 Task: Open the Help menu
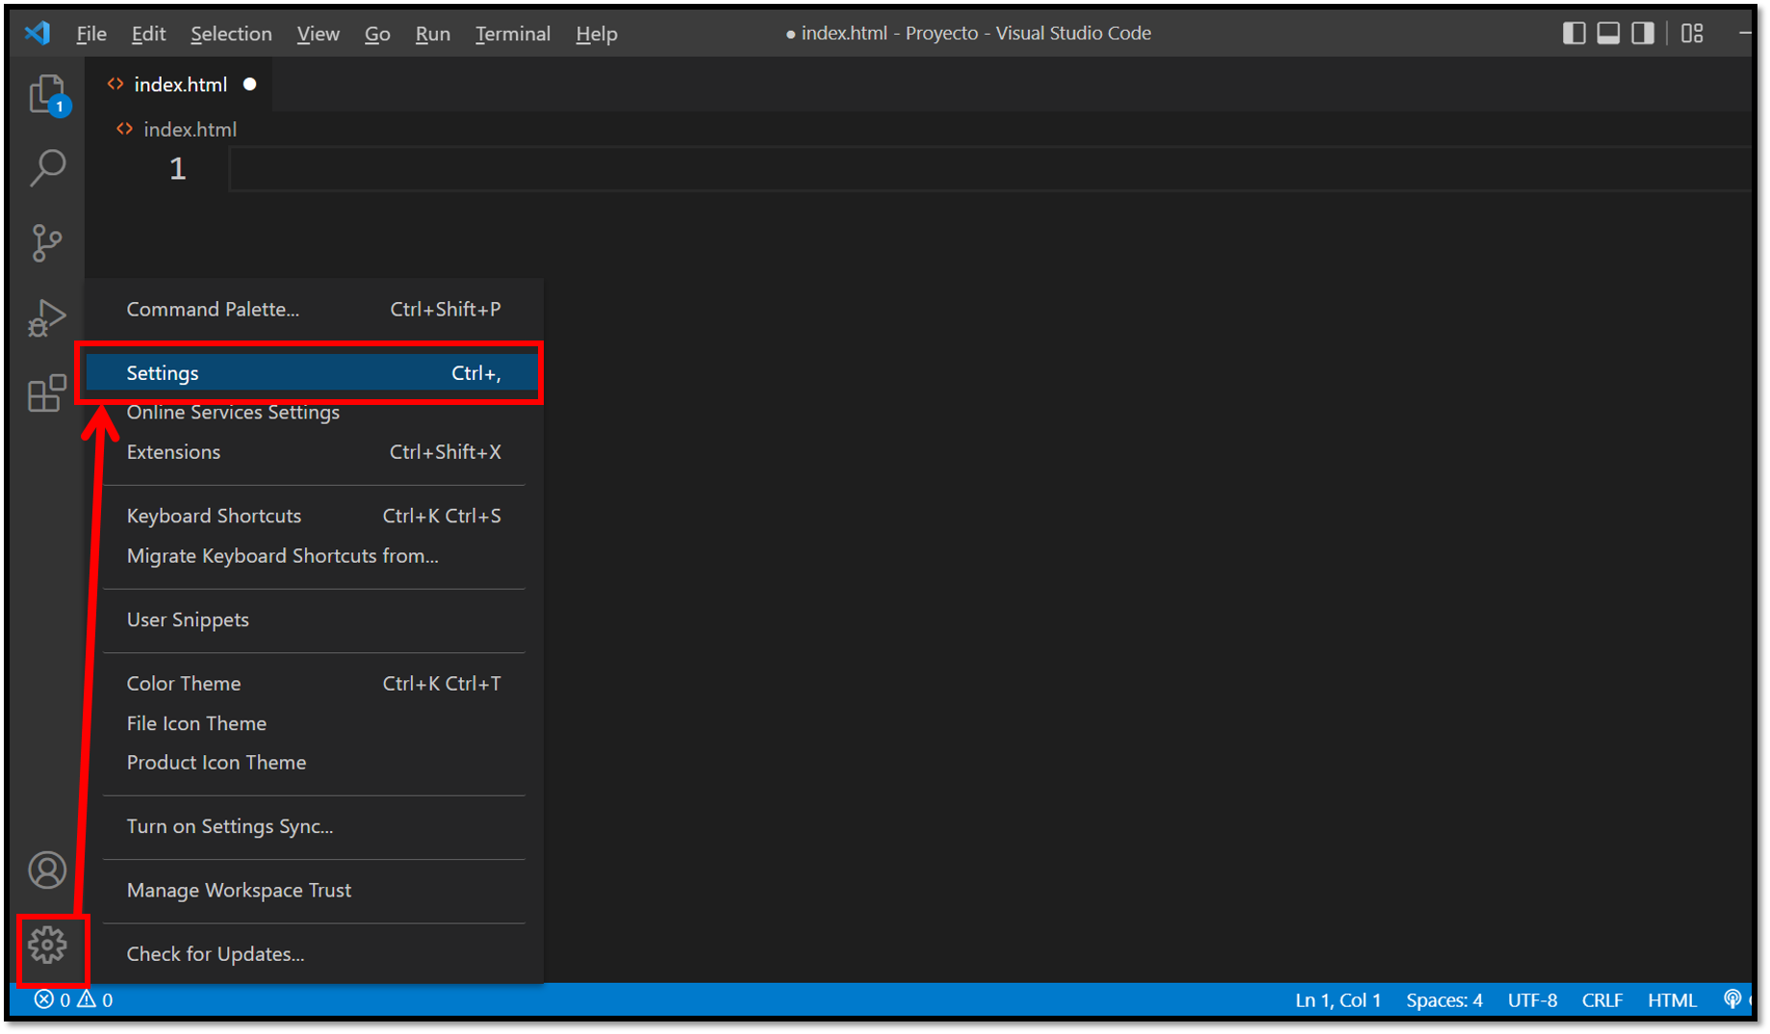point(597,34)
